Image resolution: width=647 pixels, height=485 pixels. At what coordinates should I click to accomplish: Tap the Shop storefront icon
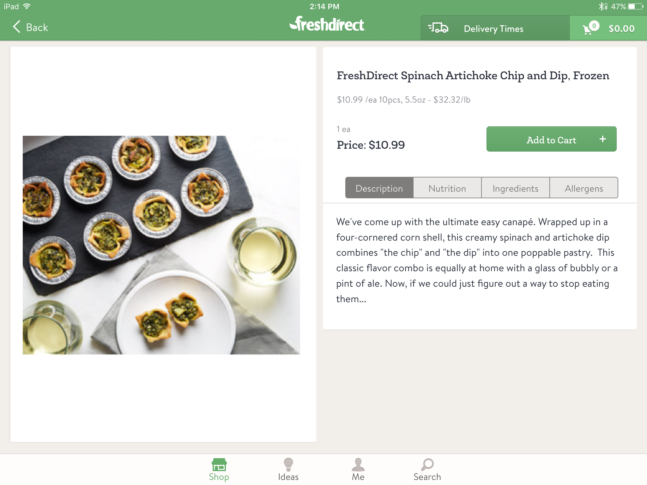click(219, 465)
